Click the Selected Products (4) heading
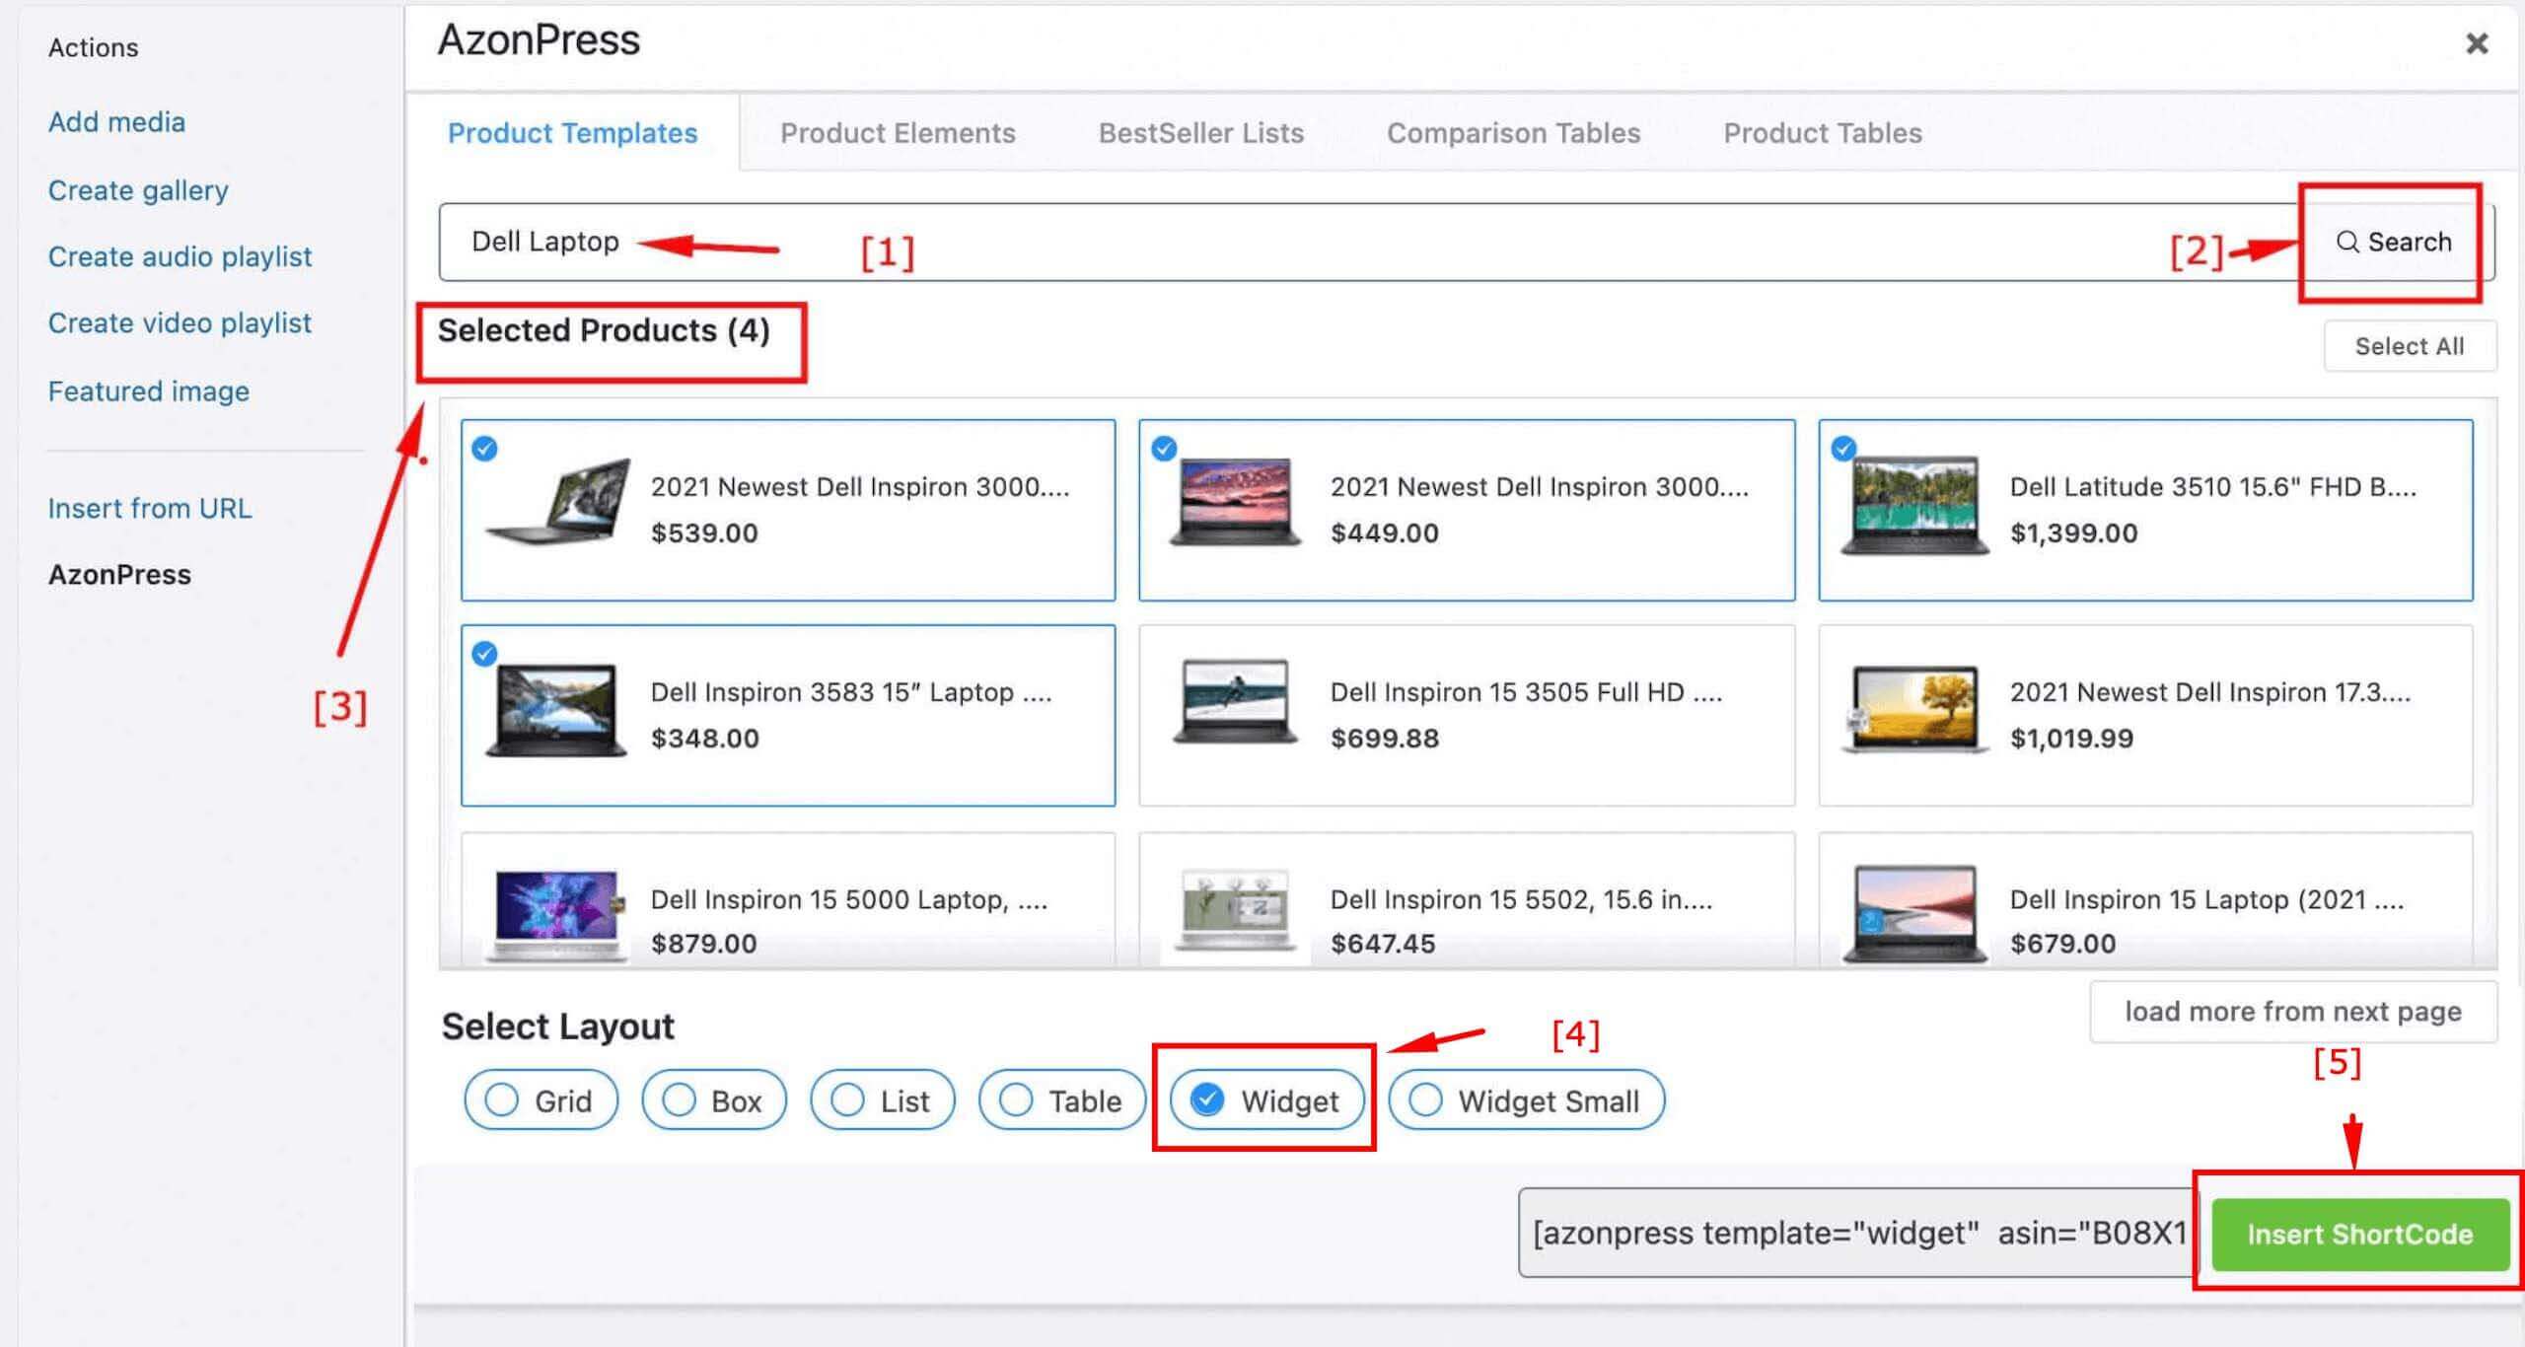This screenshot has height=1347, width=2525. click(604, 330)
